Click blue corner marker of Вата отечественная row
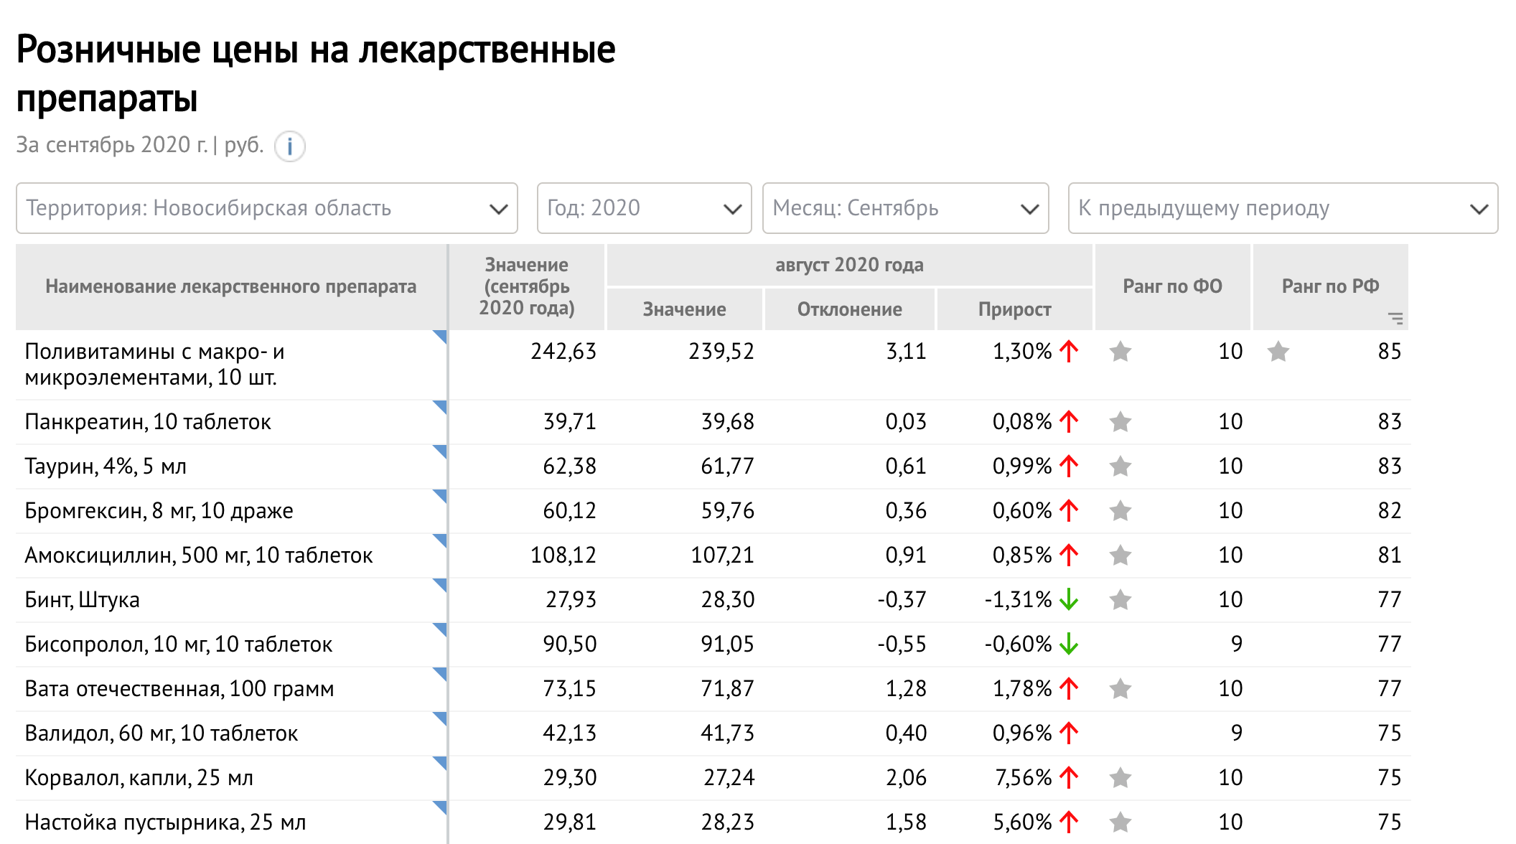 tap(441, 673)
